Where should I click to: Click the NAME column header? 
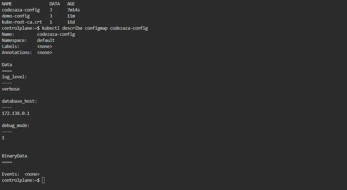click(7, 4)
